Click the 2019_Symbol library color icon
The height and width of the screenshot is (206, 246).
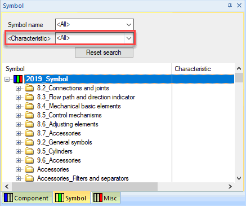(x=18, y=79)
